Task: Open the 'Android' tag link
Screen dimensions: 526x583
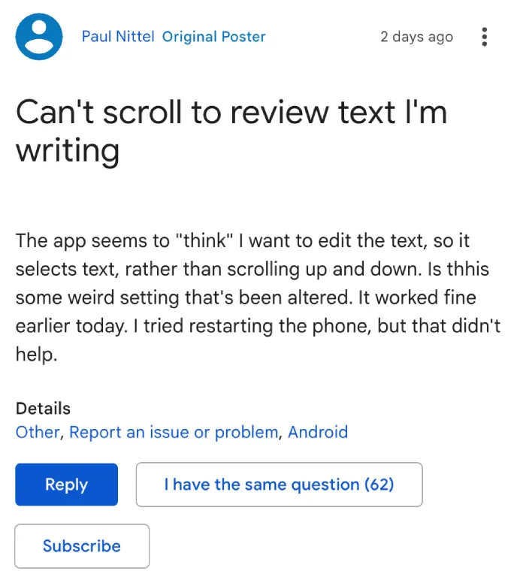Action: [x=318, y=432]
